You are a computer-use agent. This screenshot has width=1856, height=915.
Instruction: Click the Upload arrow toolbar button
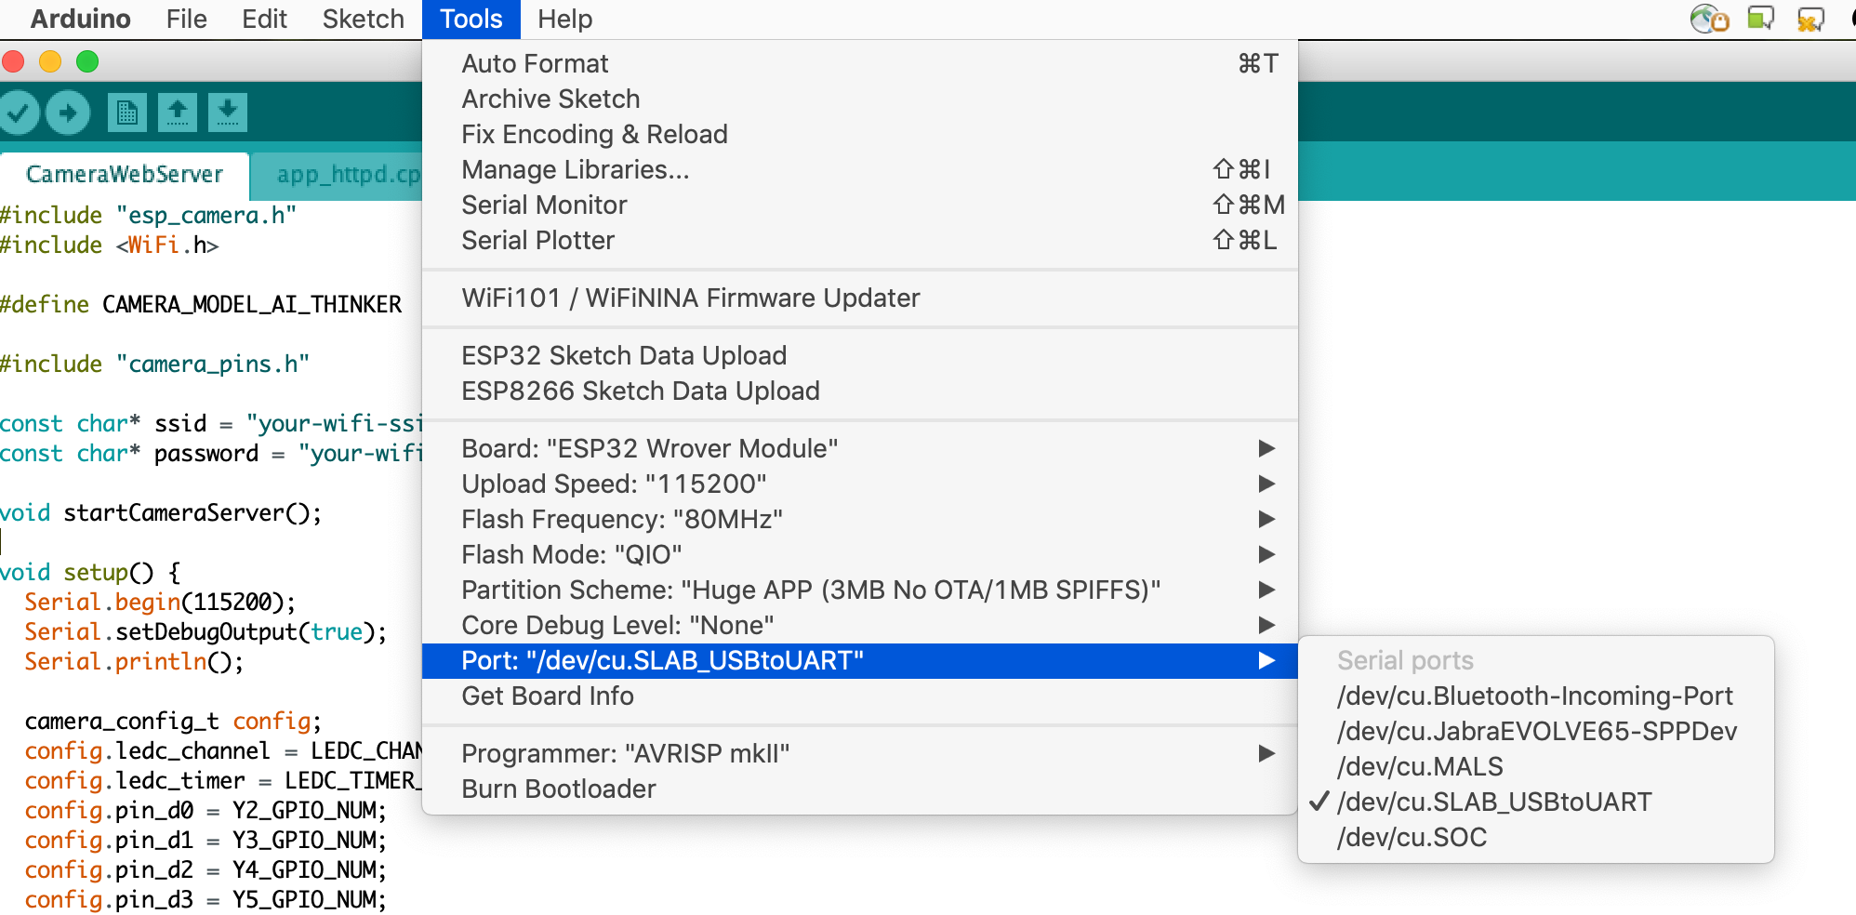[68, 113]
